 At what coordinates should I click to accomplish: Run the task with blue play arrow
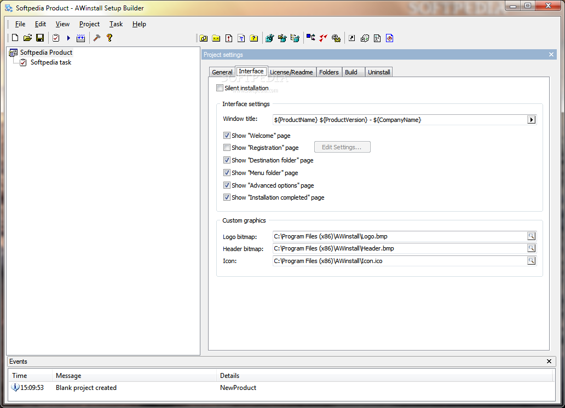pyautogui.click(x=68, y=38)
